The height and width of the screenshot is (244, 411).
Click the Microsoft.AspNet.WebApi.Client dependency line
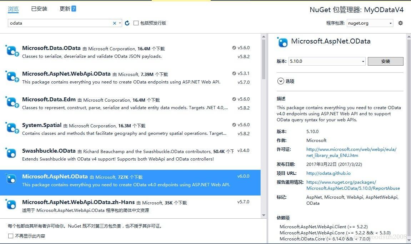pos(324,227)
